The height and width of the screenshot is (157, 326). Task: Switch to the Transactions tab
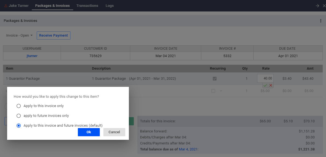click(x=87, y=5)
